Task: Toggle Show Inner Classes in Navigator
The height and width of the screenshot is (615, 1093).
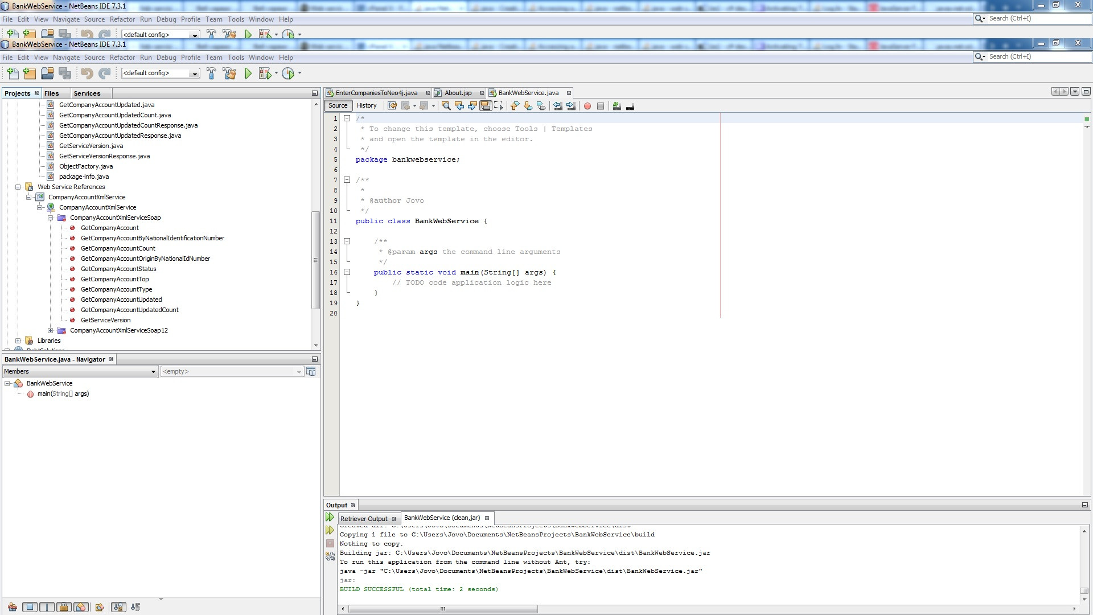Action: click(x=81, y=607)
